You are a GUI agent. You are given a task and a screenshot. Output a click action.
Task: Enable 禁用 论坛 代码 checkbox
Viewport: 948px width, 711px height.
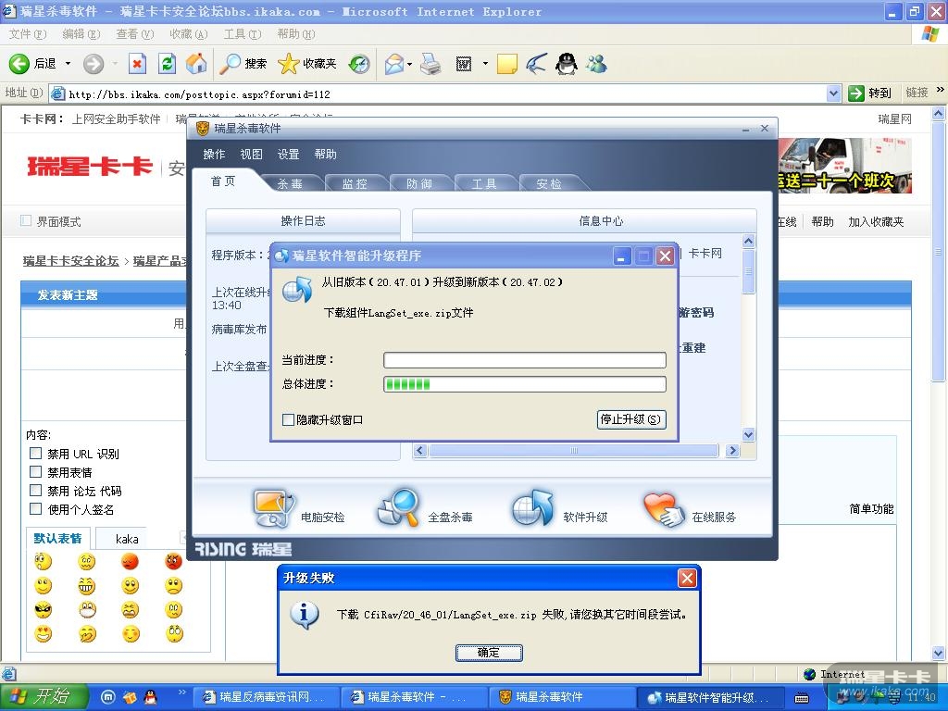pos(36,491)
